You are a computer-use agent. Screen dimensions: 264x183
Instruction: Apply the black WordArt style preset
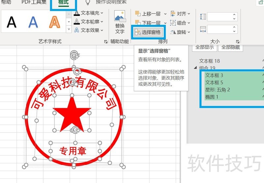tap(12, 22)
